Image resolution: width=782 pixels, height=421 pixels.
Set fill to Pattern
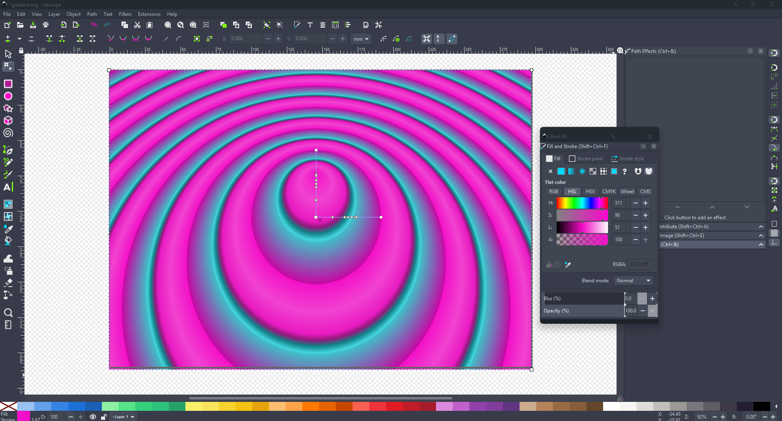604,171
